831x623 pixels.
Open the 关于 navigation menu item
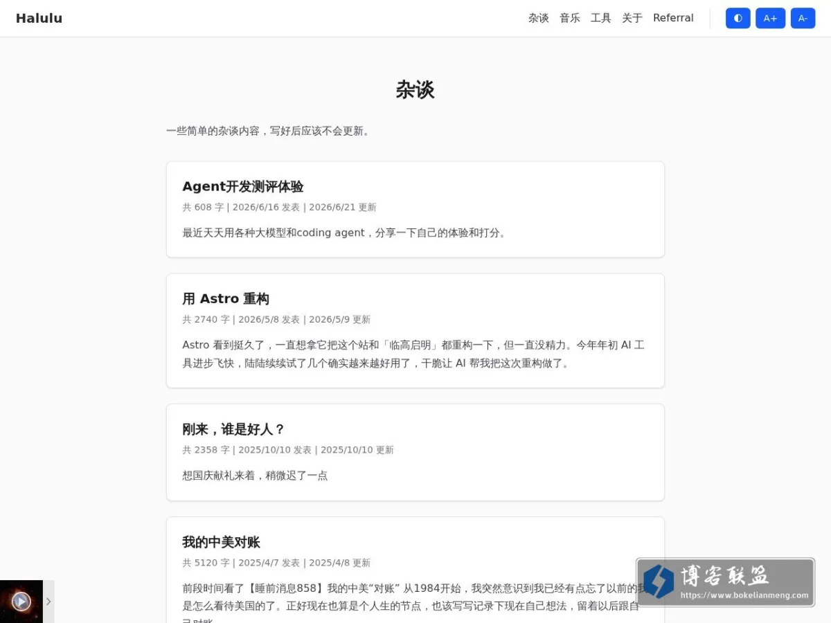(x=632, y=18)
